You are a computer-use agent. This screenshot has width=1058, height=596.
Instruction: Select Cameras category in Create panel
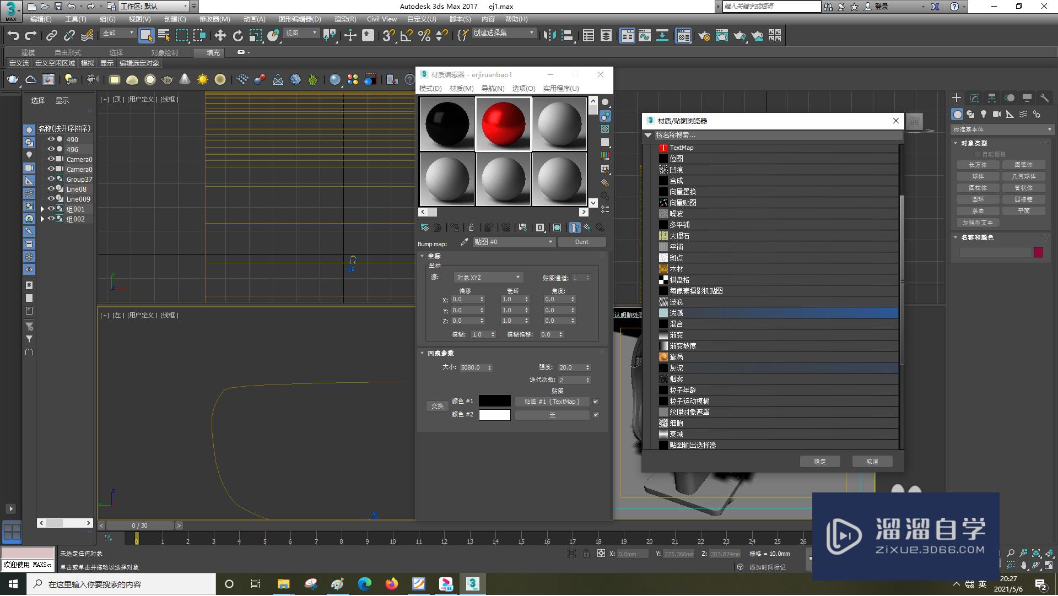997,114
